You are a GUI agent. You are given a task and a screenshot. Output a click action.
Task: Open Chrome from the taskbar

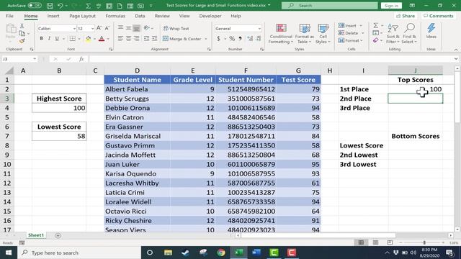click(x=221, y=253)
